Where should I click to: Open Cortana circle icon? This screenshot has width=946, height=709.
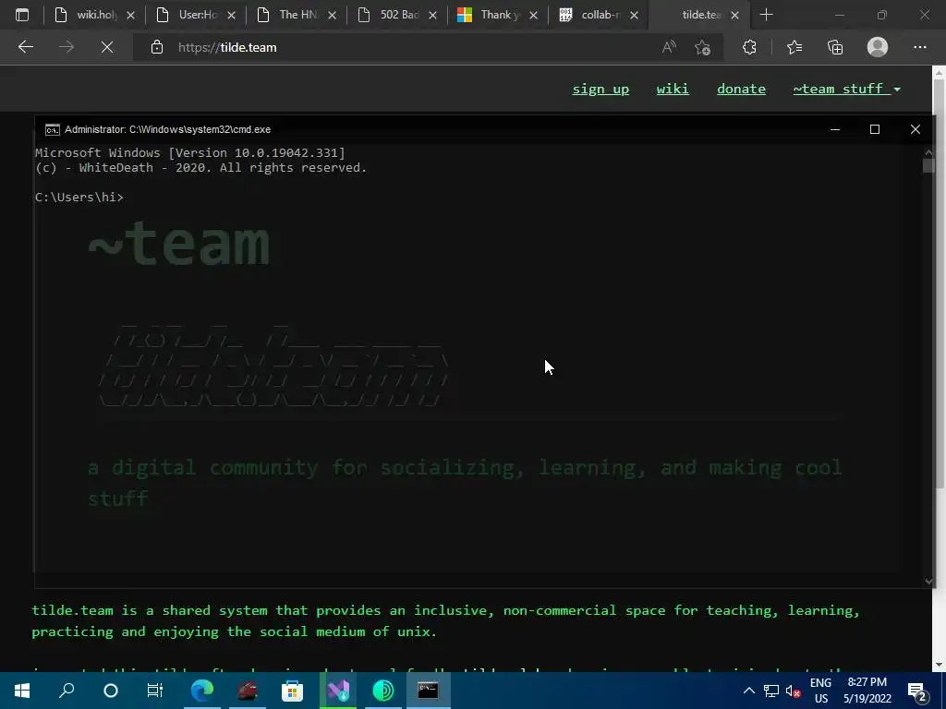111,691
